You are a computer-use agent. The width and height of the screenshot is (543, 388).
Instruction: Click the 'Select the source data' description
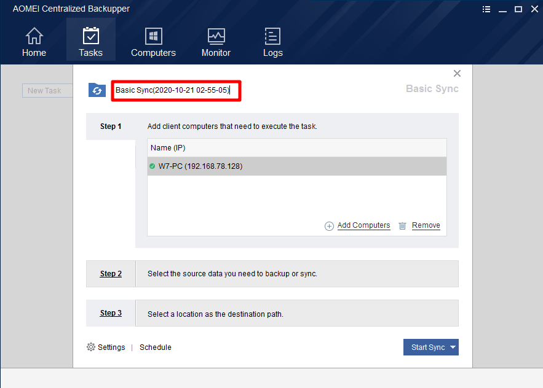click(x=232, y=274)
